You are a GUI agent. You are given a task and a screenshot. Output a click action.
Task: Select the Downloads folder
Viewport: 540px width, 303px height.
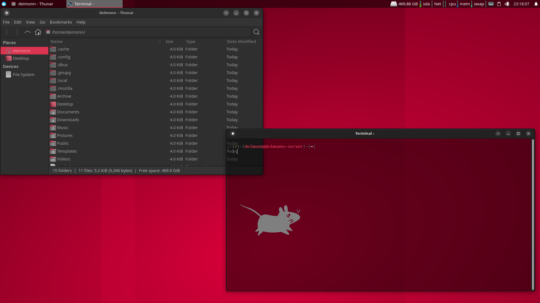(x=68, y=120)
